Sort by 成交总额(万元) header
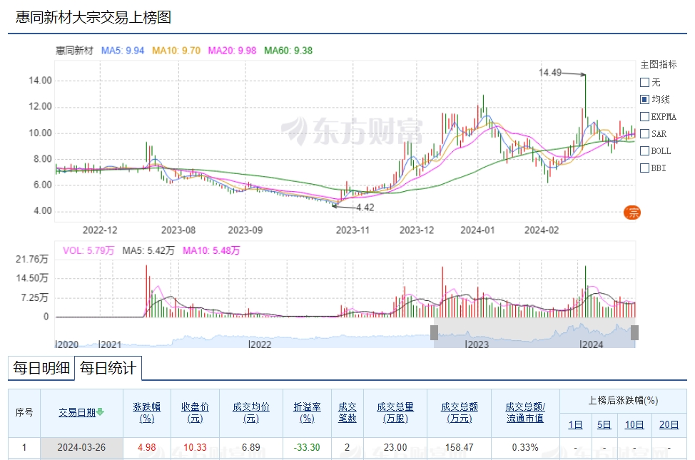695x460 pixels. coord(460,412)
